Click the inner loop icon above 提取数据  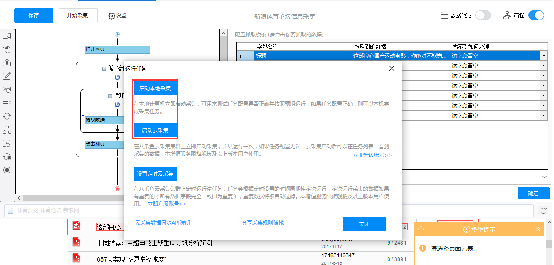(117, 105)
